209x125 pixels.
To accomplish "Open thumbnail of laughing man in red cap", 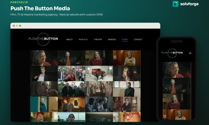I will (x=44, y=117).
